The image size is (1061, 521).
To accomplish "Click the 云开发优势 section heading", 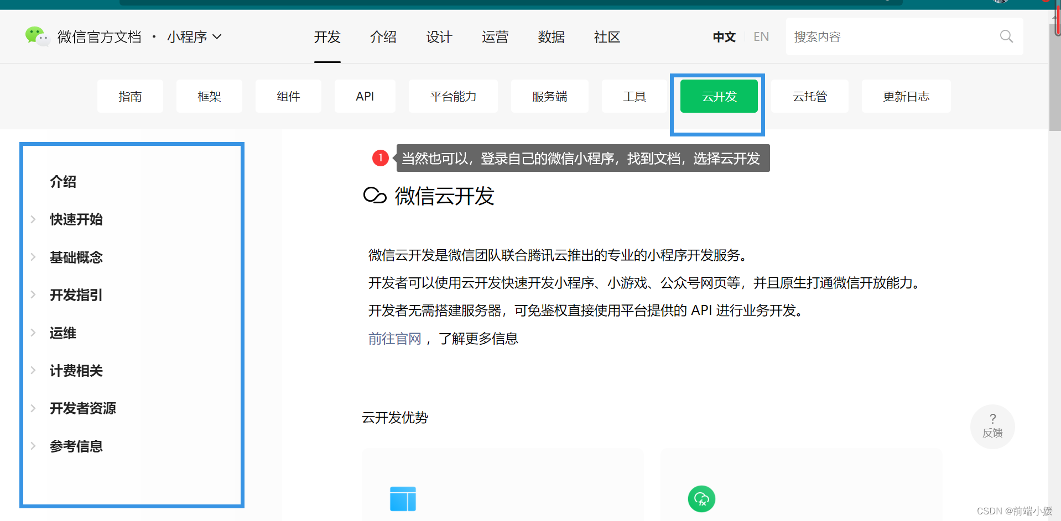I will click(395, 417).
